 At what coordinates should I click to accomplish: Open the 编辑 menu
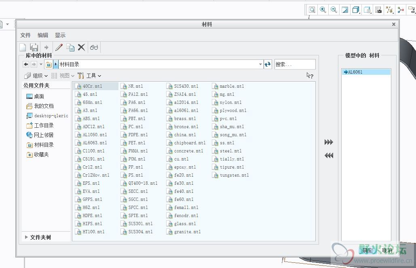coord(43,35)
